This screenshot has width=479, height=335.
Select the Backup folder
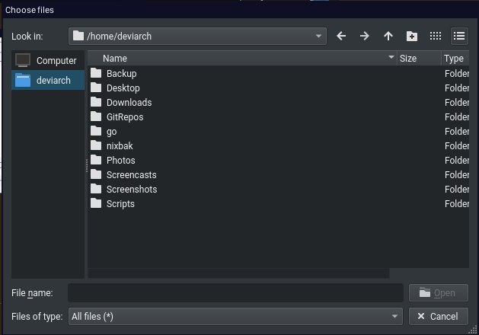pos(278,74)
